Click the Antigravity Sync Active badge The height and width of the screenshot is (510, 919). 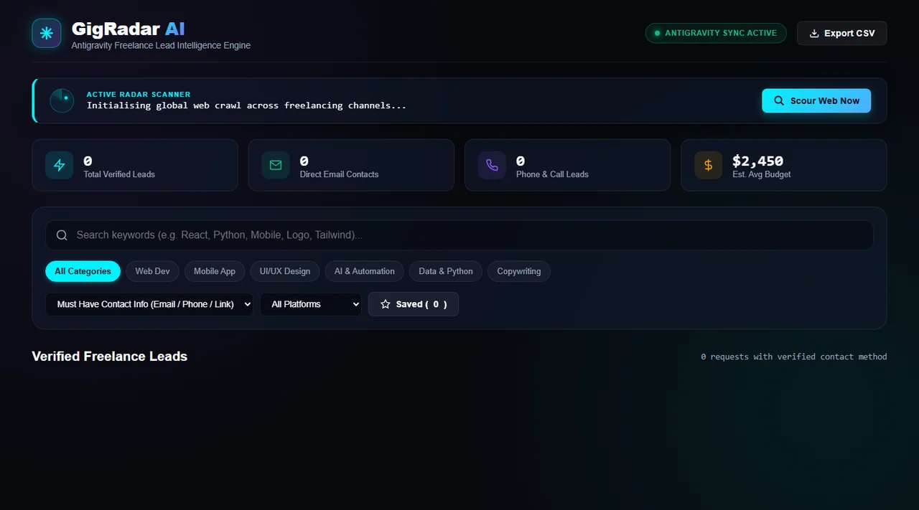click(716, 33)
